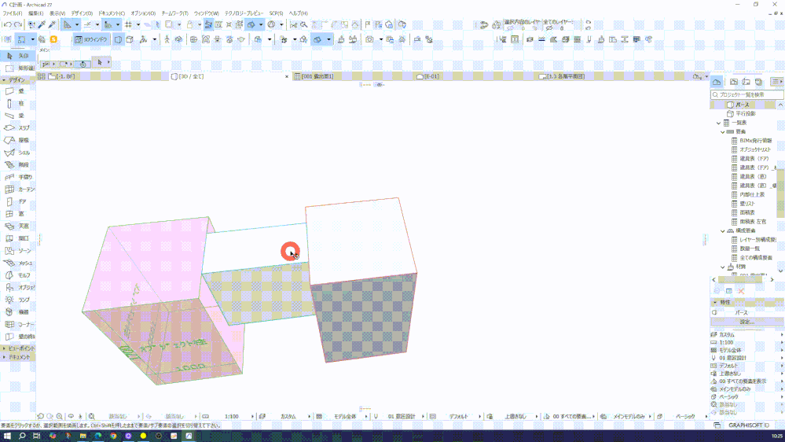Activate the 階段 (Stair) tool
Screen dimensions: 785x442
click(16, 164)
